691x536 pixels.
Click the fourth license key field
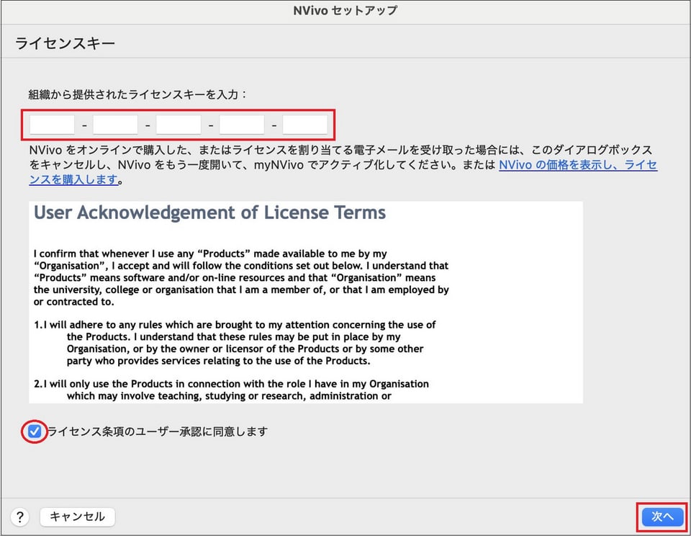(x=242, y=125)
